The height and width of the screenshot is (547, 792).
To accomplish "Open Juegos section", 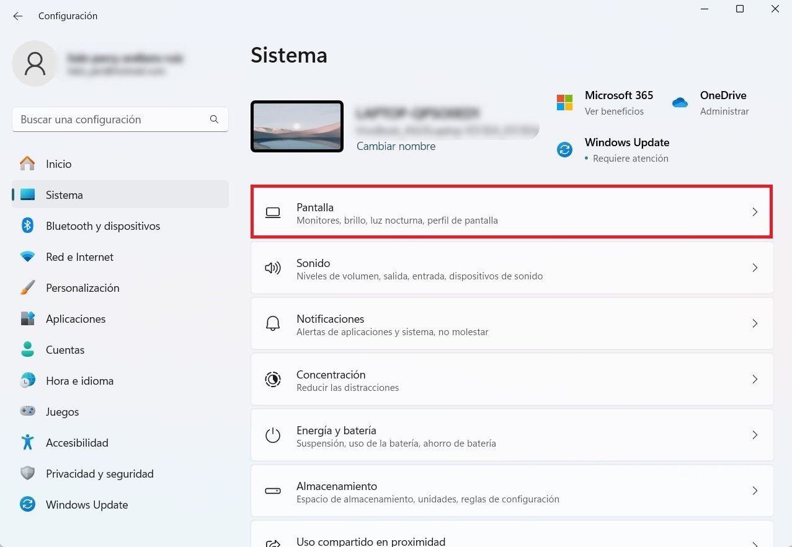I will pos(120,412).
